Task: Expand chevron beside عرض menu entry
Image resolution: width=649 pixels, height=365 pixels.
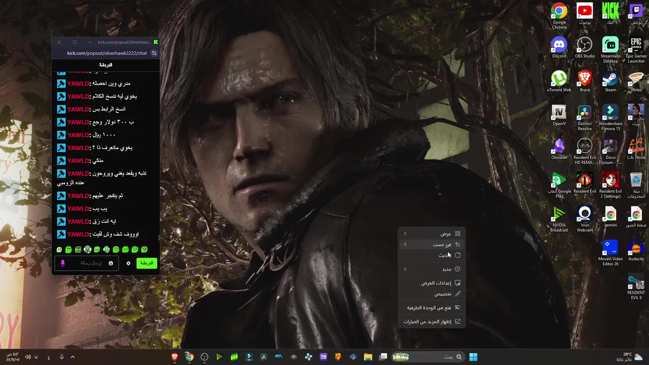Action: point(405,234)
